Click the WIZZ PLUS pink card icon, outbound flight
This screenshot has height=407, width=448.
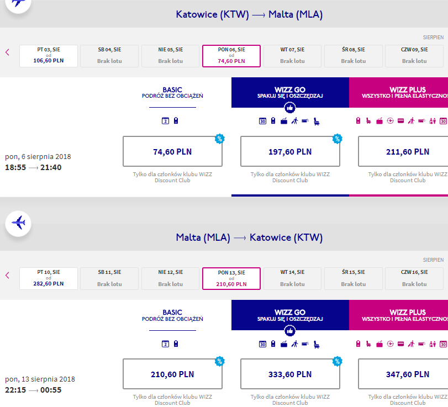401,121
